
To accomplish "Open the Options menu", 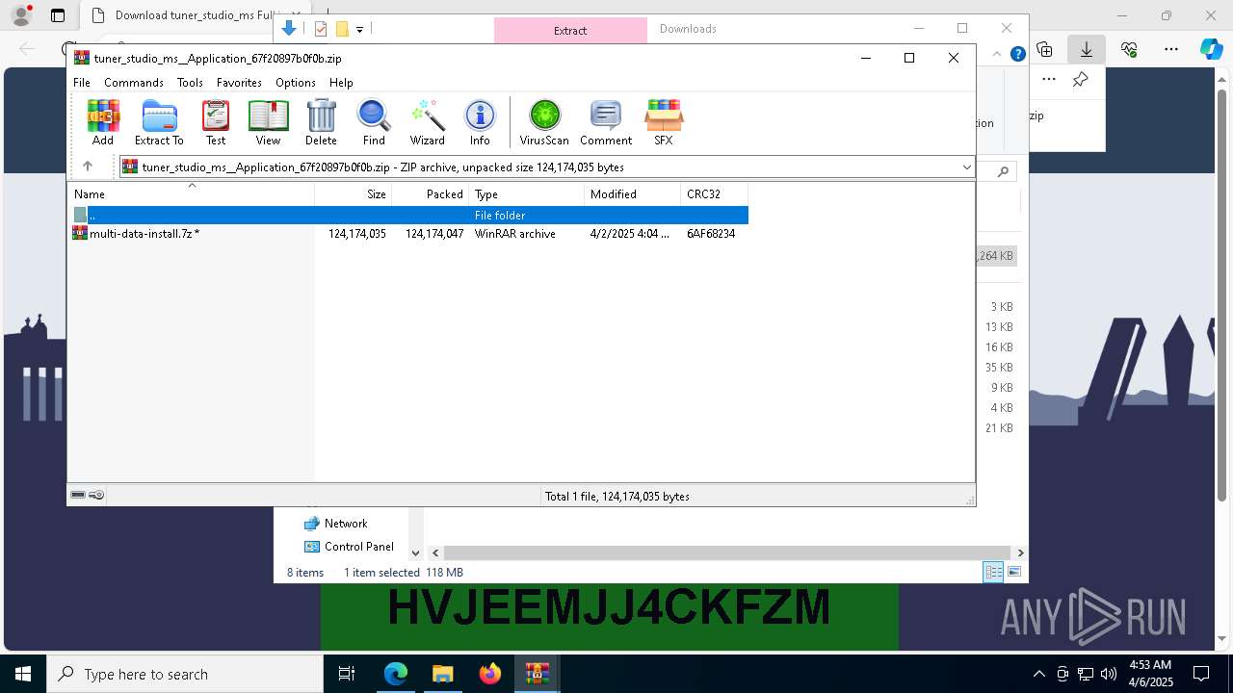I will (296, 83).
